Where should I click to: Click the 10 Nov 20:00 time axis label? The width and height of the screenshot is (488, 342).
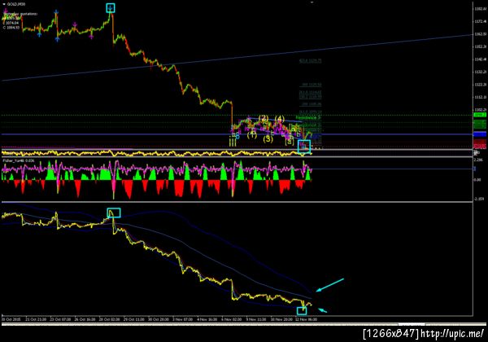(x=281, y=319)
